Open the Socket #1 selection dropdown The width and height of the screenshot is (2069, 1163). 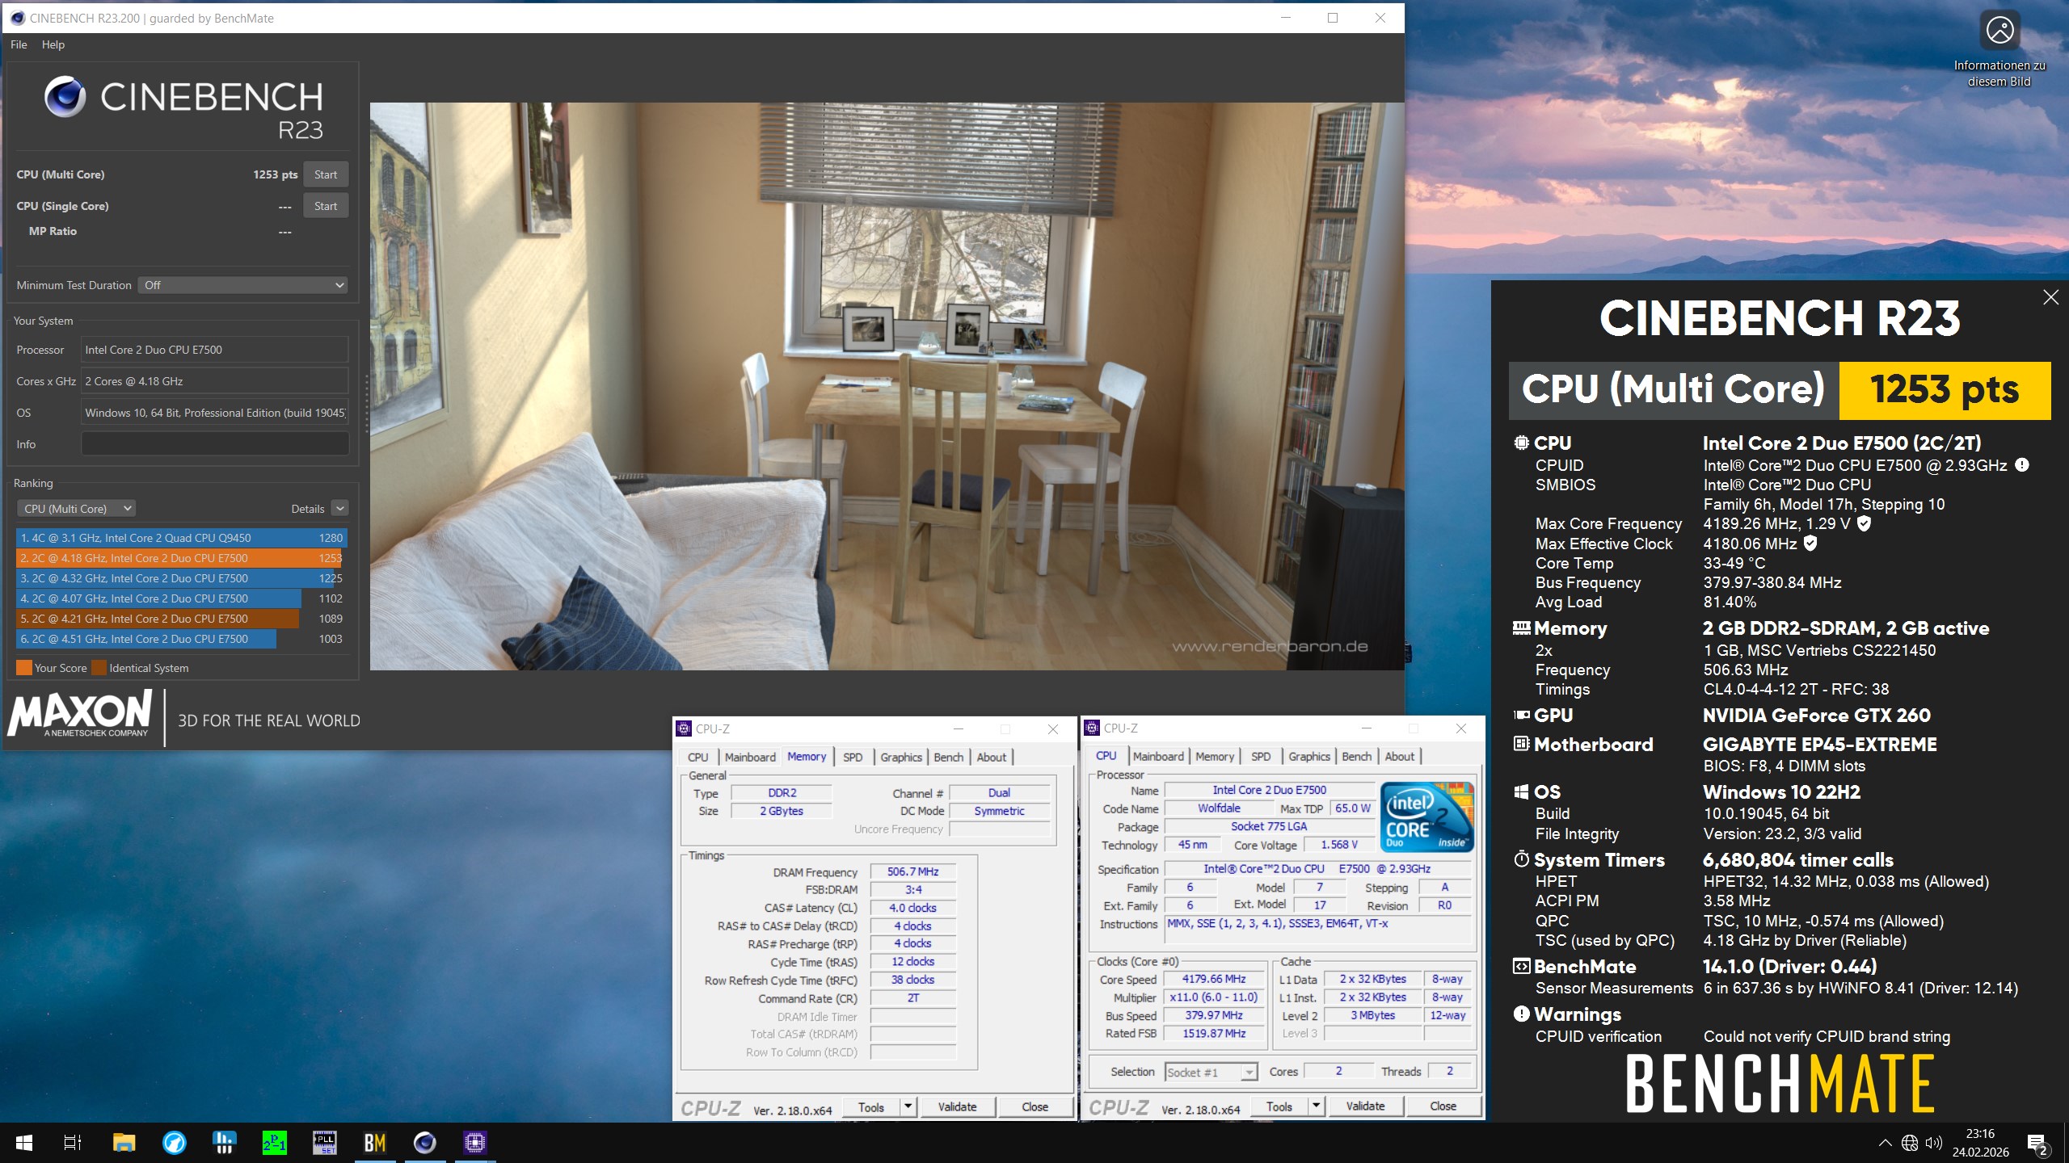(1211, 1072)
